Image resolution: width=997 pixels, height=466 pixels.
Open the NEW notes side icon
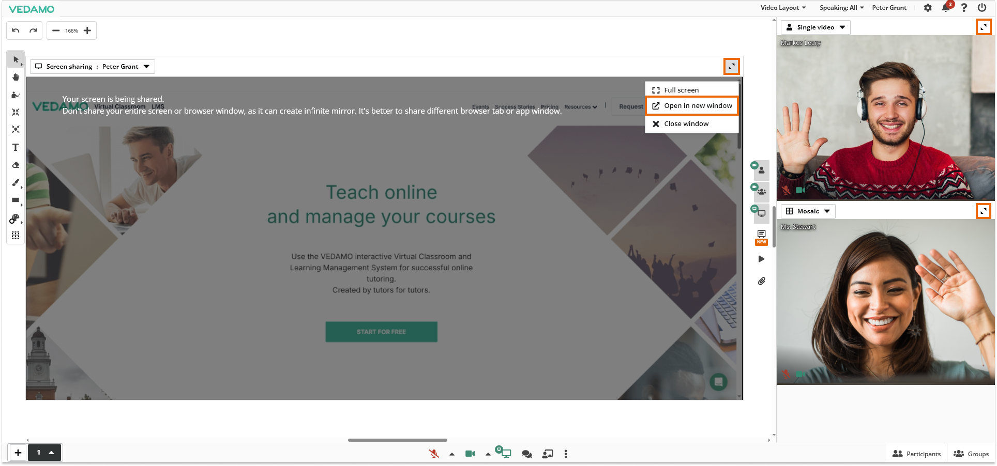tap(761, 237)
